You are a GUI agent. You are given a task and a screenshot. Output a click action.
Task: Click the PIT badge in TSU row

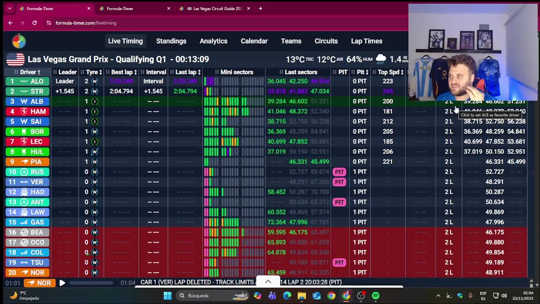tap(340, 263)
